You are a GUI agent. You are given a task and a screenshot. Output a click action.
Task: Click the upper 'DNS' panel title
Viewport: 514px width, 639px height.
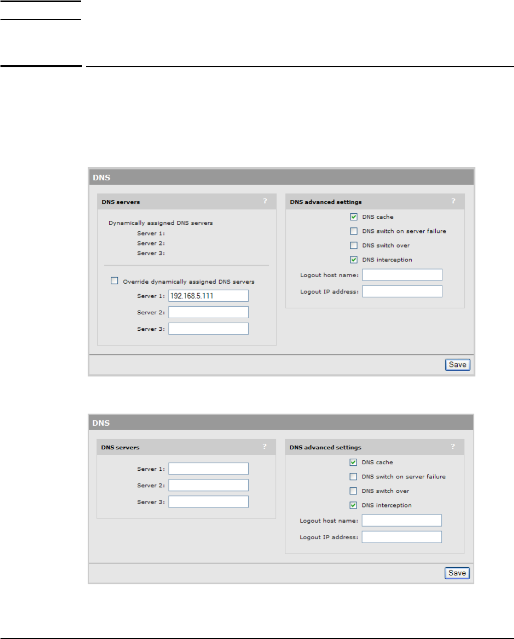[101, 178]
